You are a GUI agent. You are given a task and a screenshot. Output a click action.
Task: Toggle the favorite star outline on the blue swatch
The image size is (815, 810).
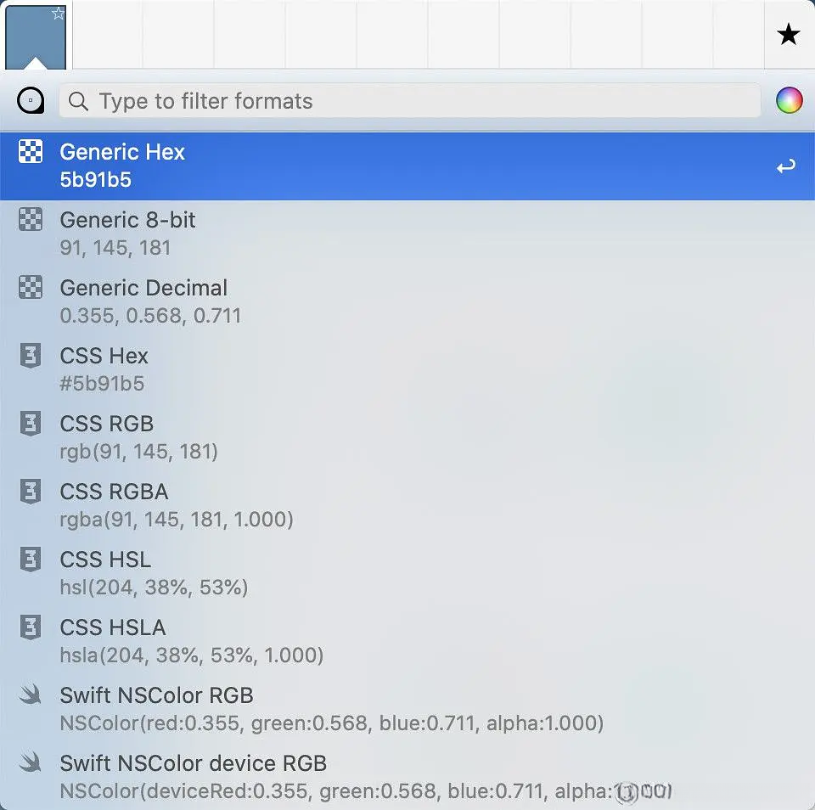(x=59, y=13)
